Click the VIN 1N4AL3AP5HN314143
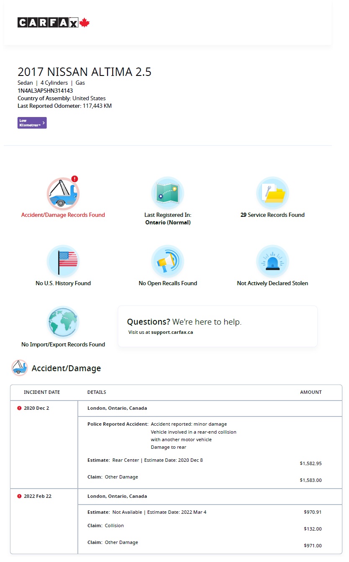The width and height of the screenshot is (349, 562). coord(45,91)
